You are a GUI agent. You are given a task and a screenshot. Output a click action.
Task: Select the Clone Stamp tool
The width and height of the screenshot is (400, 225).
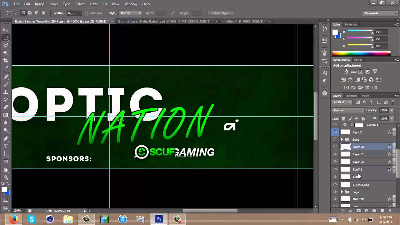[x=6, y=92]
